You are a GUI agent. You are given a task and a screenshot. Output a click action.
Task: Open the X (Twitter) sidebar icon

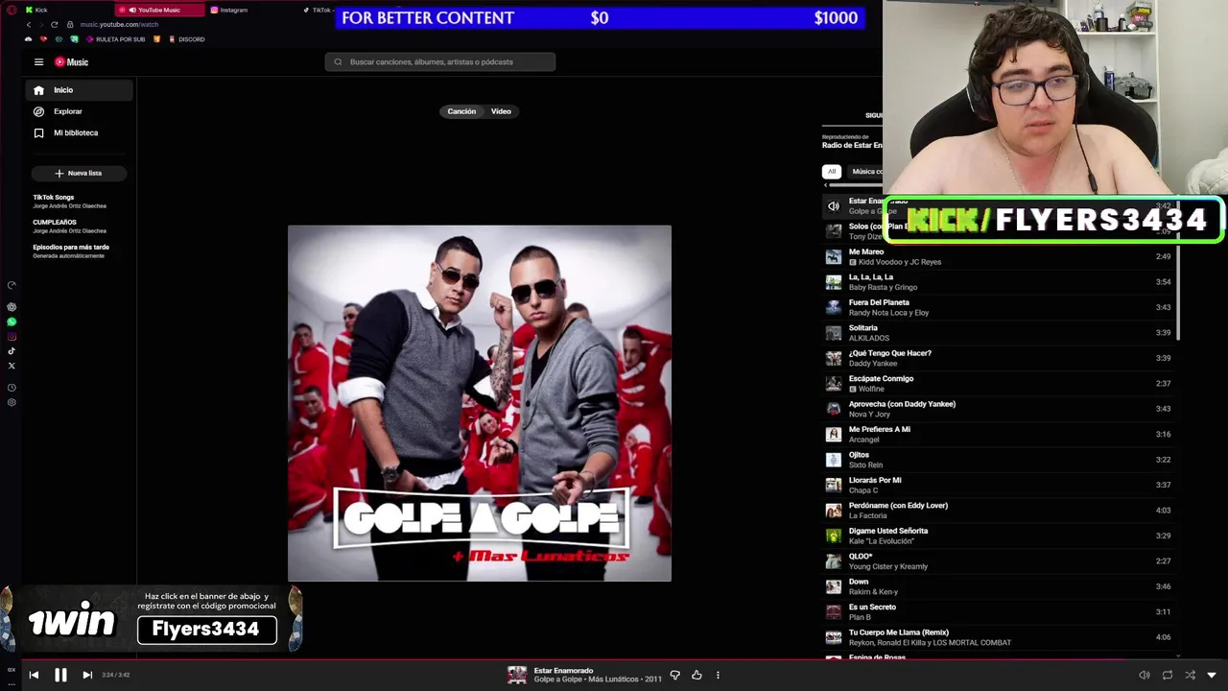12,366
